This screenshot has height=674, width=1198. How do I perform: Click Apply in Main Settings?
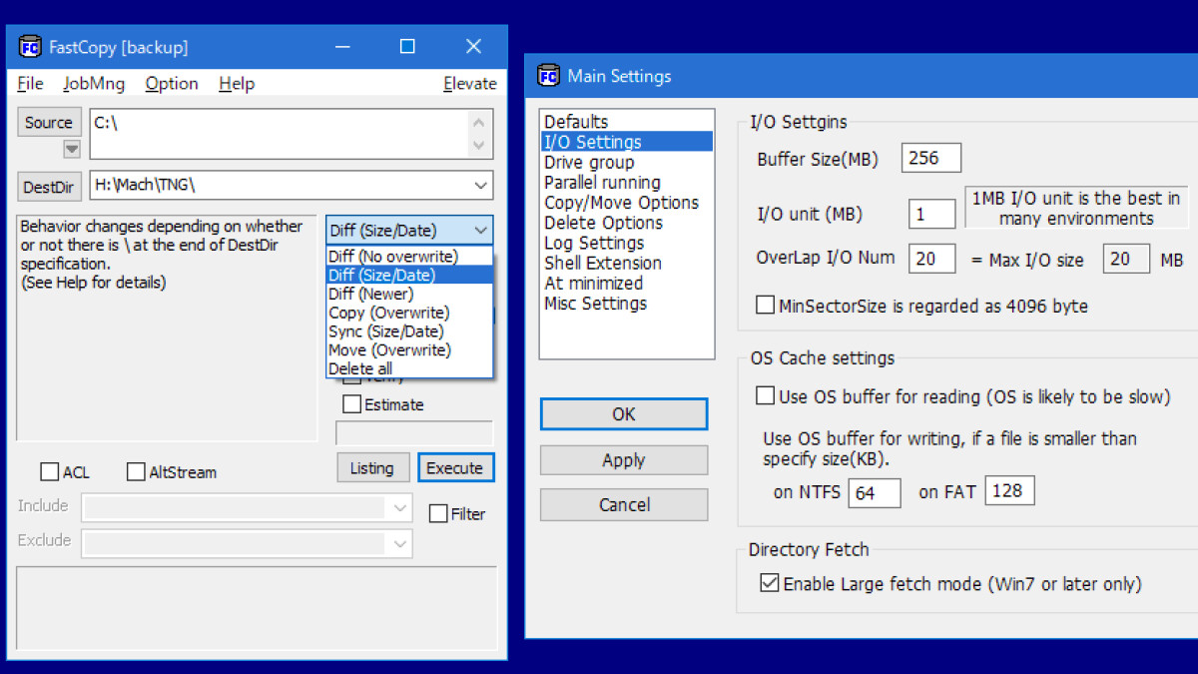[x=624, y=460]
